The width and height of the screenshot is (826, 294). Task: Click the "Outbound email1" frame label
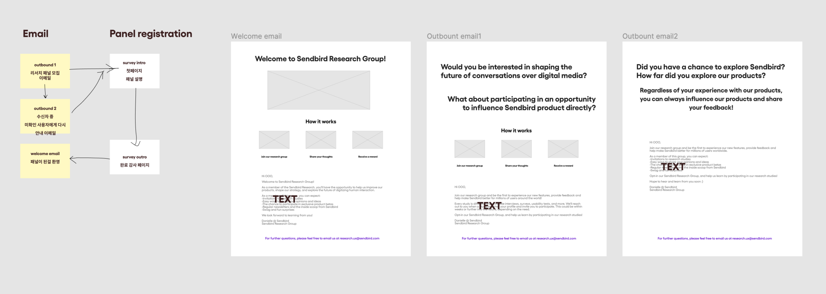coord(454,36)
